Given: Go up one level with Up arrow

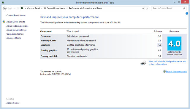Looking at the screenshot, I should coord(18,8).
